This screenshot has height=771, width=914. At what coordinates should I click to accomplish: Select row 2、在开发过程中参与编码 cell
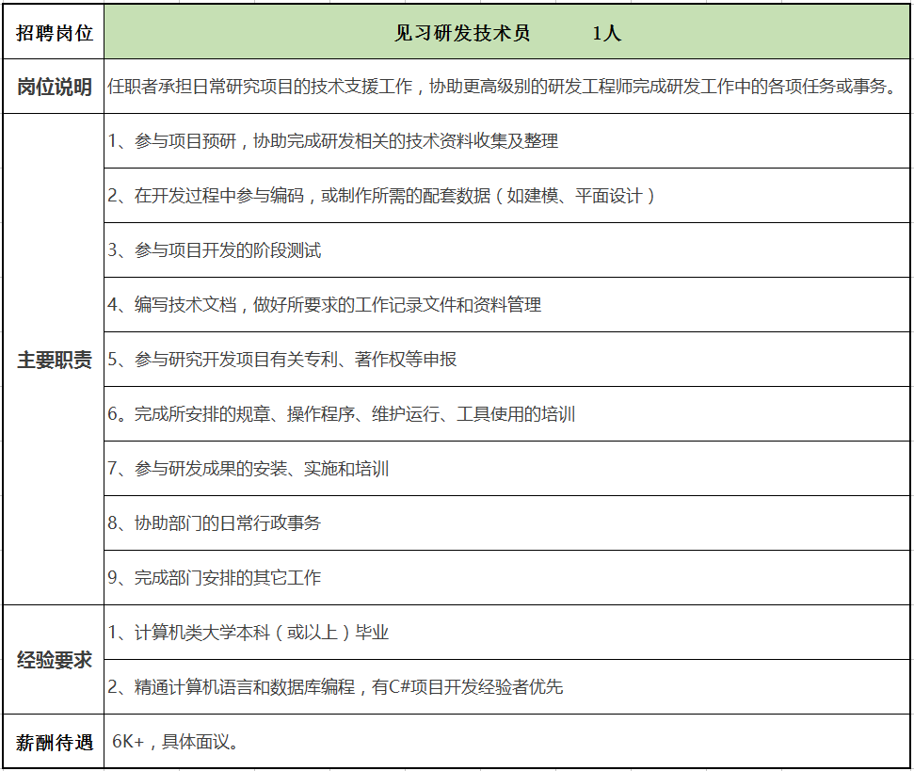pyautogui.click(x=506, y=196)
